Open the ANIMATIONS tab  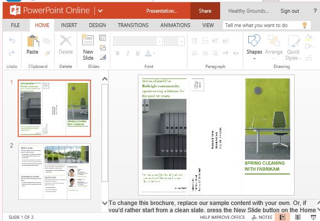point(175,25)
